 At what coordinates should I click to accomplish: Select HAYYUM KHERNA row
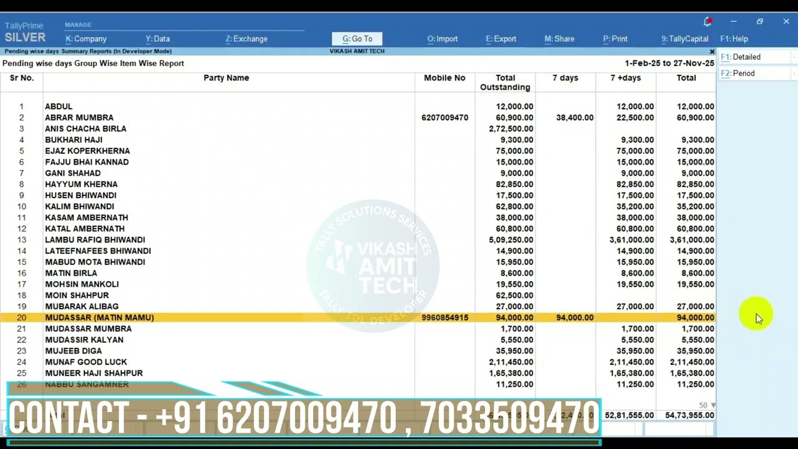point(357,185)
